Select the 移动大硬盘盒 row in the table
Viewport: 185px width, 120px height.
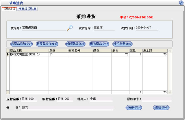[28, 54]
